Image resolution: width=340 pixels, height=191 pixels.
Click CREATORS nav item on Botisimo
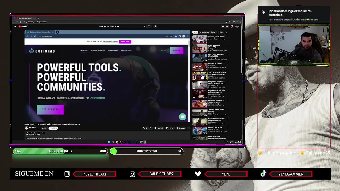tap(84, 50)
